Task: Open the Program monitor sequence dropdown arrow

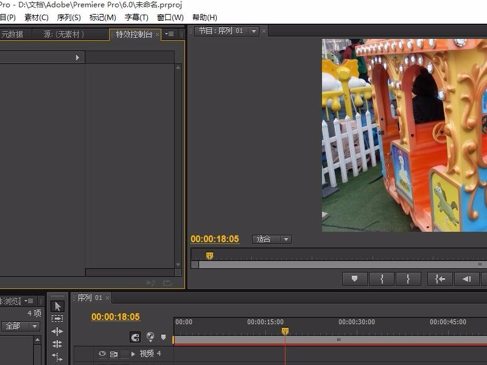Action: (x=254, y=31)
